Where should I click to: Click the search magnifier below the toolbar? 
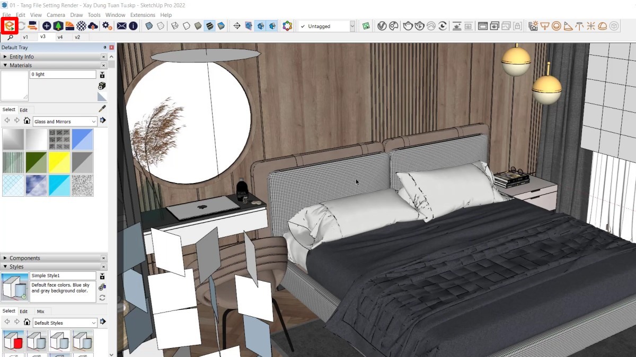[10, 38]
